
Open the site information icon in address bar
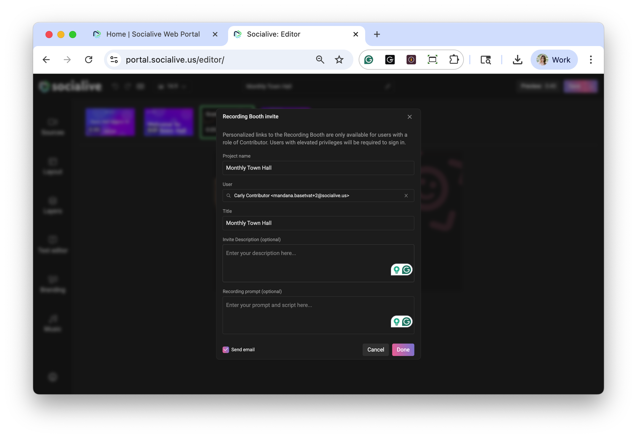(114, 60)
